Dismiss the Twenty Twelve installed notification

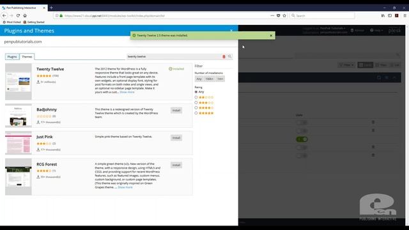[271, 36]
